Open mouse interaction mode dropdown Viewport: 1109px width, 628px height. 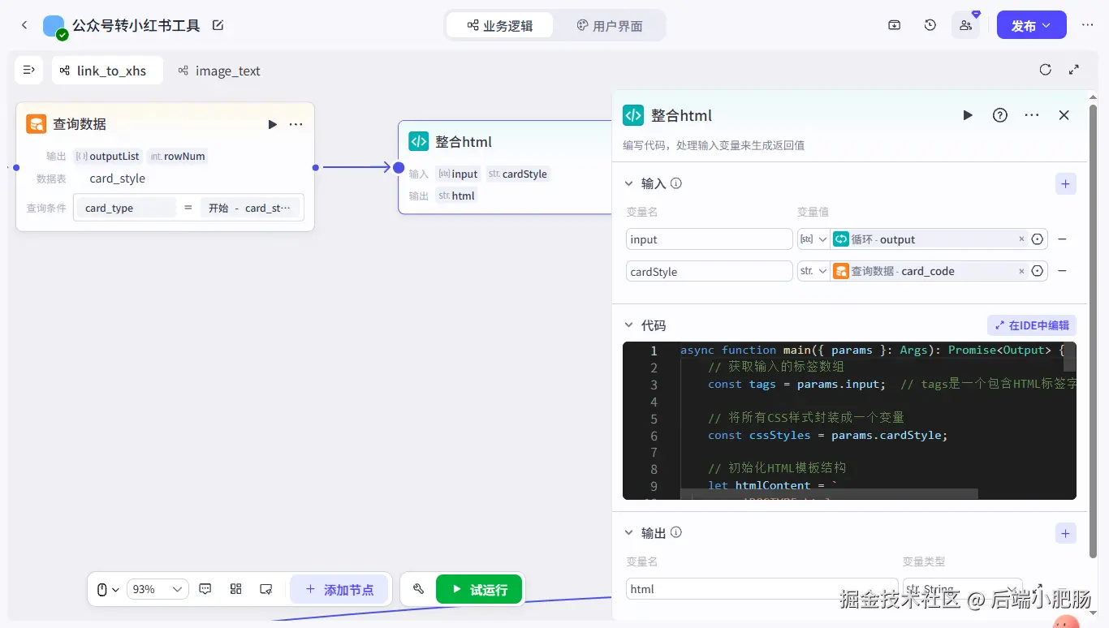coord(108,589)
